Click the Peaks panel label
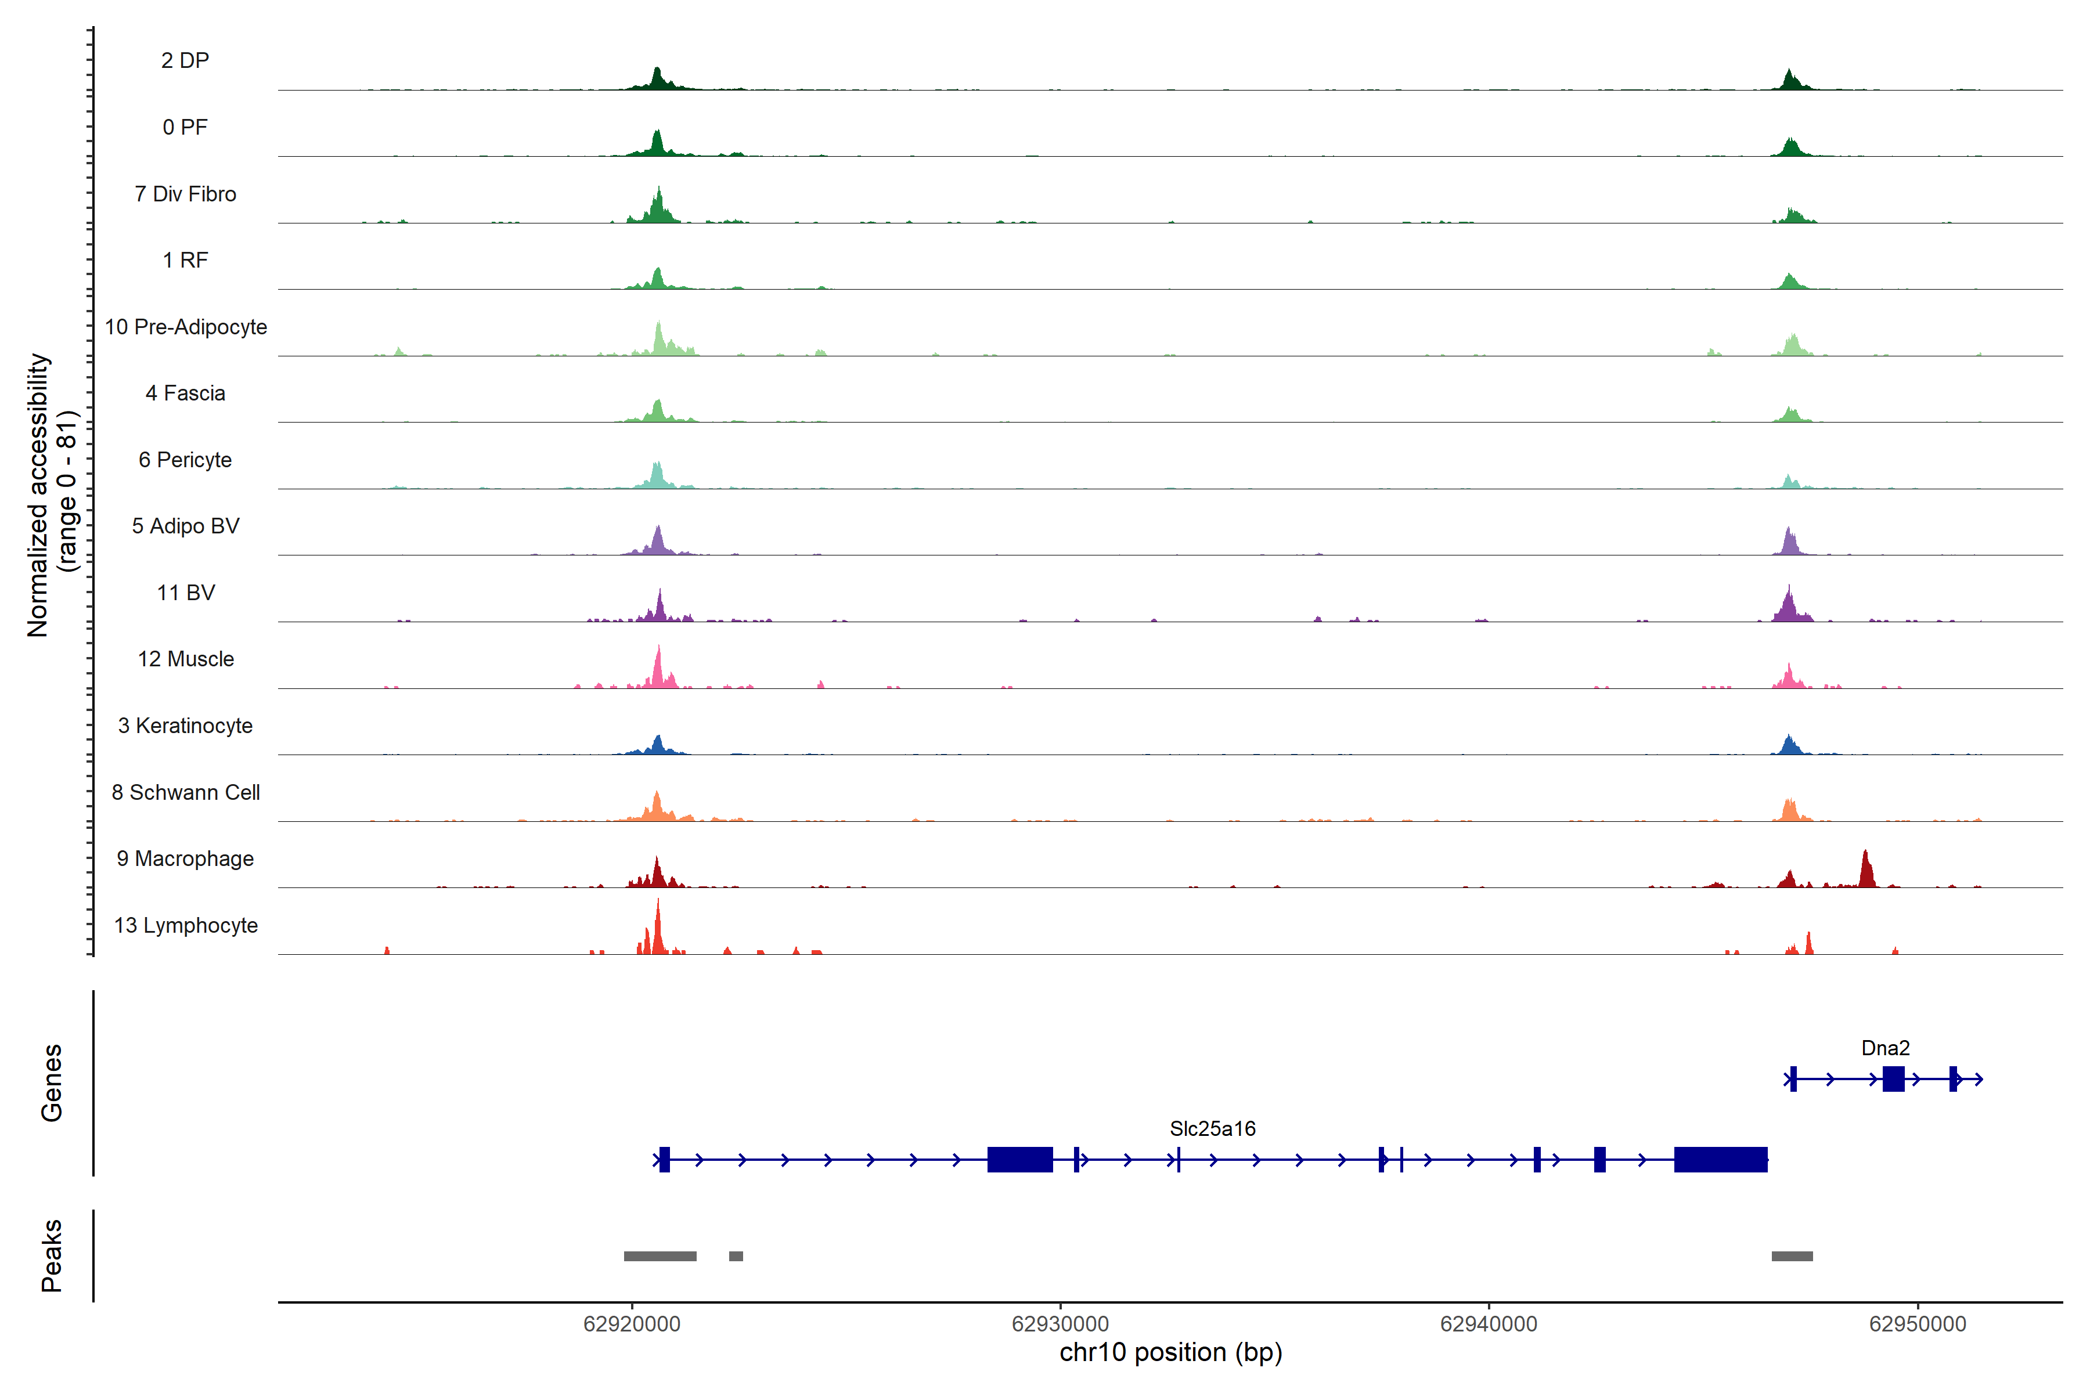 [52, 1255]
